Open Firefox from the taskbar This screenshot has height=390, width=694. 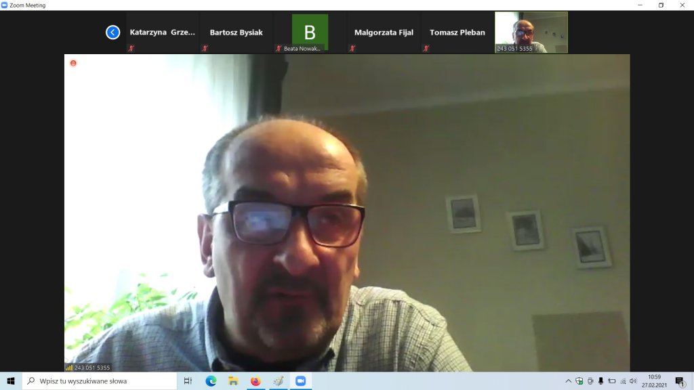tap(256, 381)
